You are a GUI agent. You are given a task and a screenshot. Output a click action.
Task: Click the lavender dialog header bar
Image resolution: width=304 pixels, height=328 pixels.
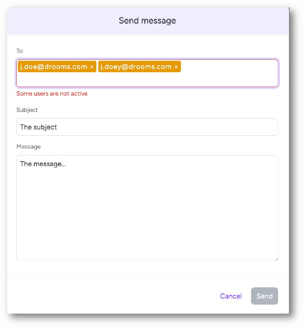pos(148,21)
